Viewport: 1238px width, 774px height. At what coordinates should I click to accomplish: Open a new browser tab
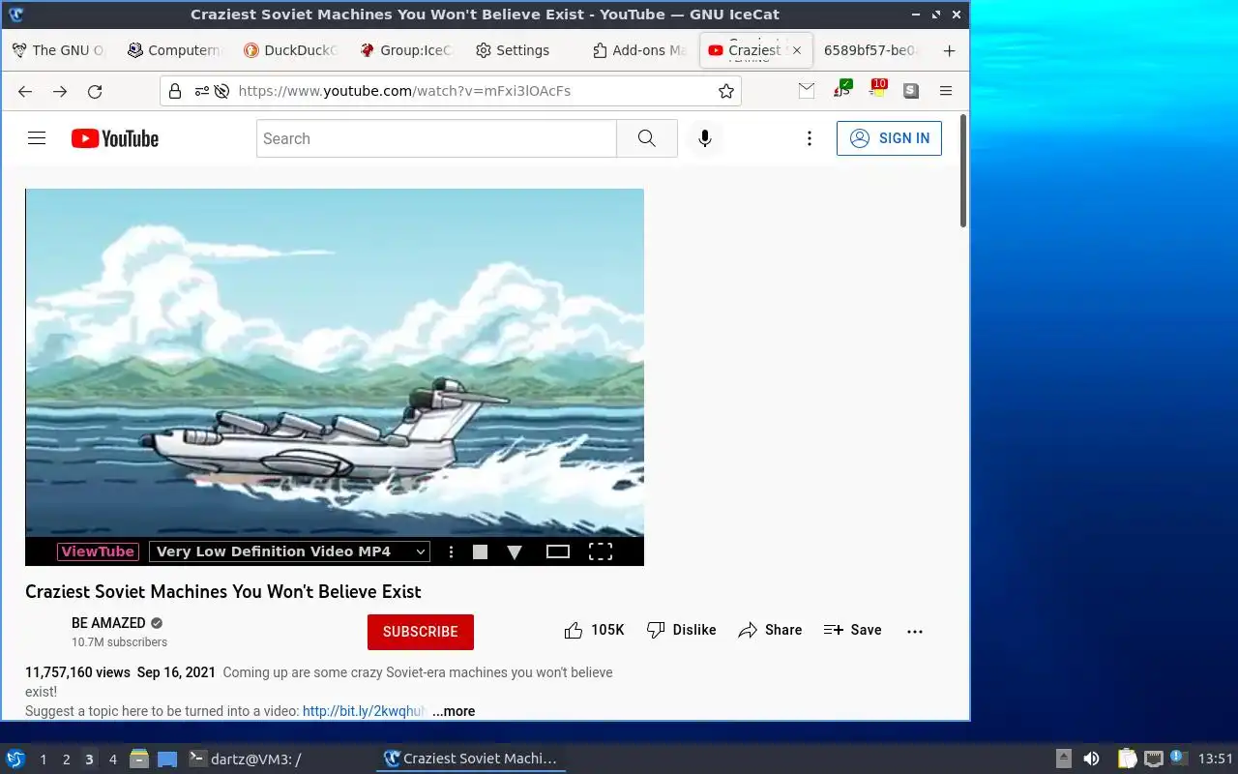pyautogui.click(x=949, y=50)
